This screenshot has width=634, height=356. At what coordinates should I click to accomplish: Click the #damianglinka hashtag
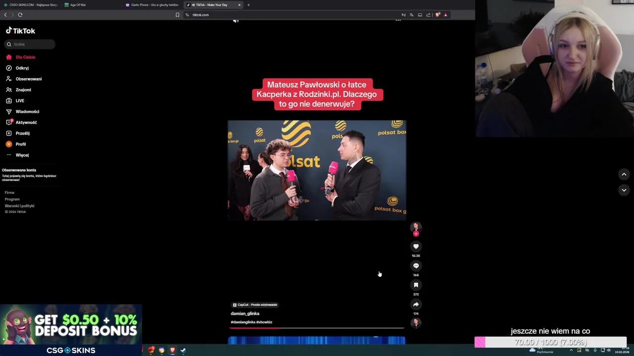(243, 322)
